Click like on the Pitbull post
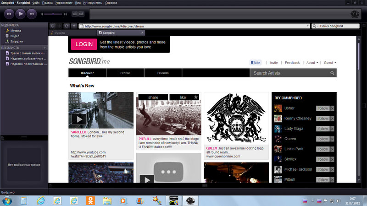This screenshot has width=367, height=206. (184, 98)
